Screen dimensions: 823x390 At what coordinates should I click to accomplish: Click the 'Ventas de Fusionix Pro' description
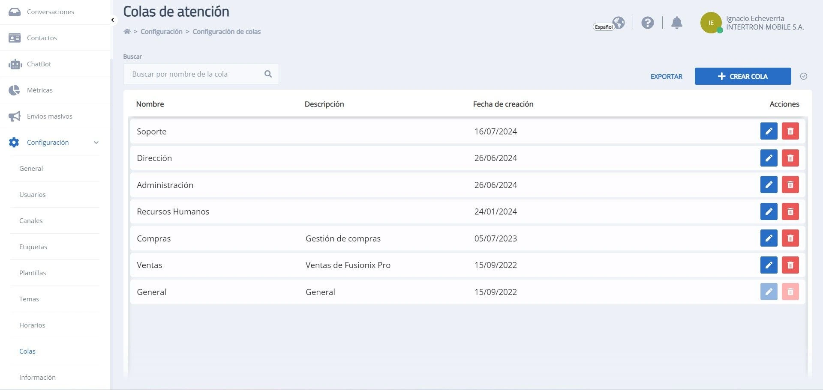click(348, 265)
